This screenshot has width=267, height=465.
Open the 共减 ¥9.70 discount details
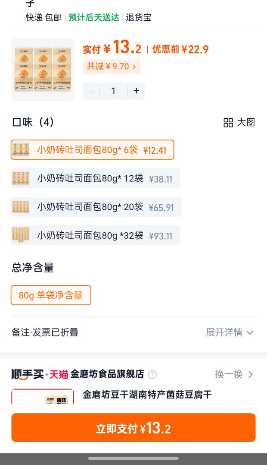point(112,66)
